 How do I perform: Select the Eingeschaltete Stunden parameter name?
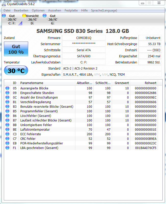[37, 93]
